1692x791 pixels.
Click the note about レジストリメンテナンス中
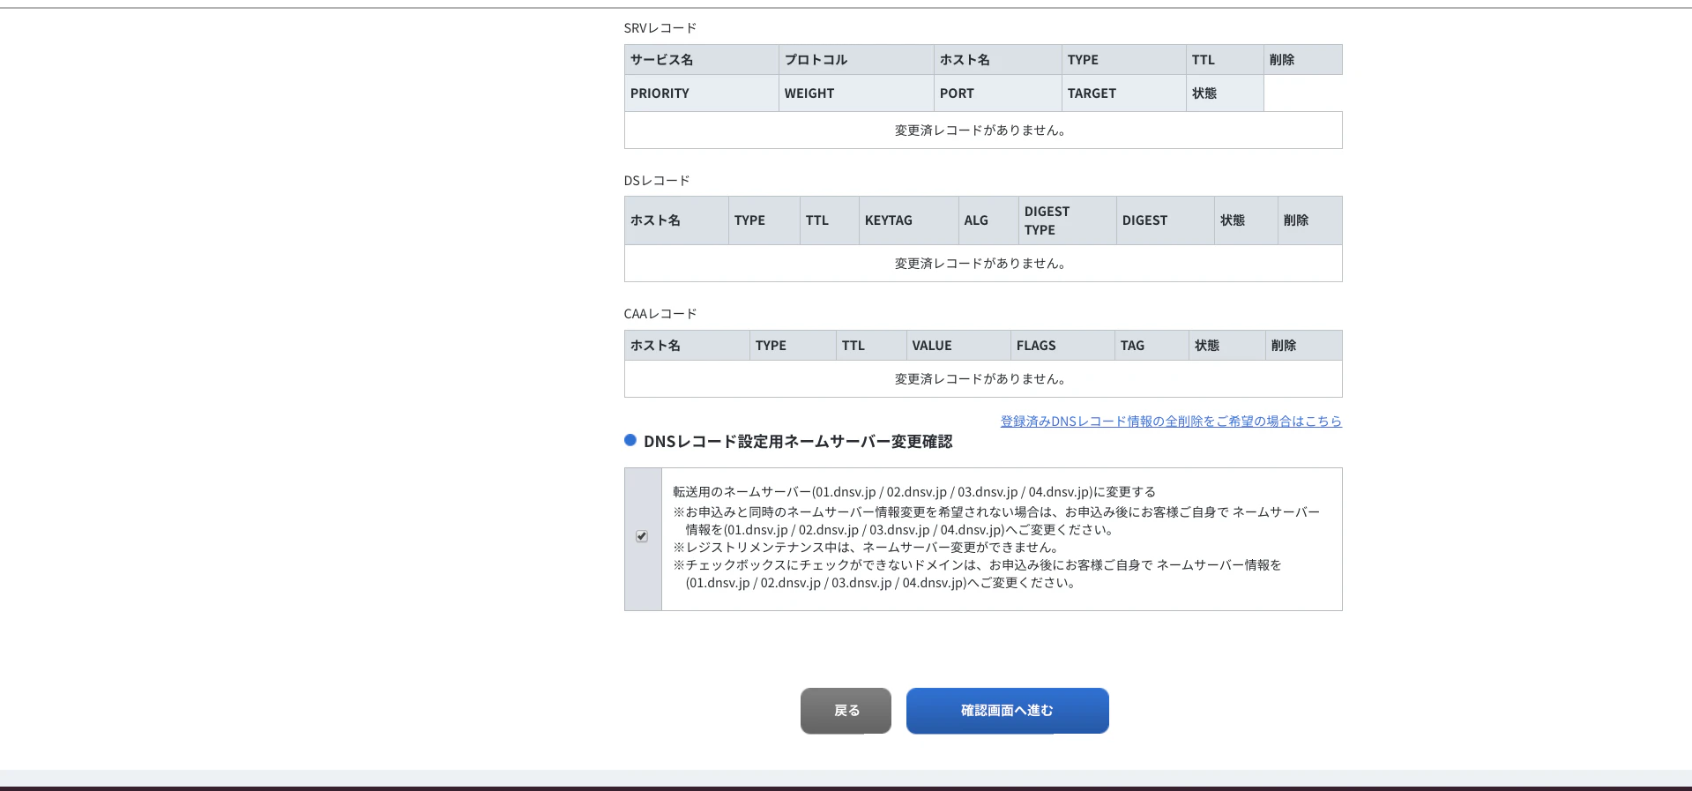[868, 548]
